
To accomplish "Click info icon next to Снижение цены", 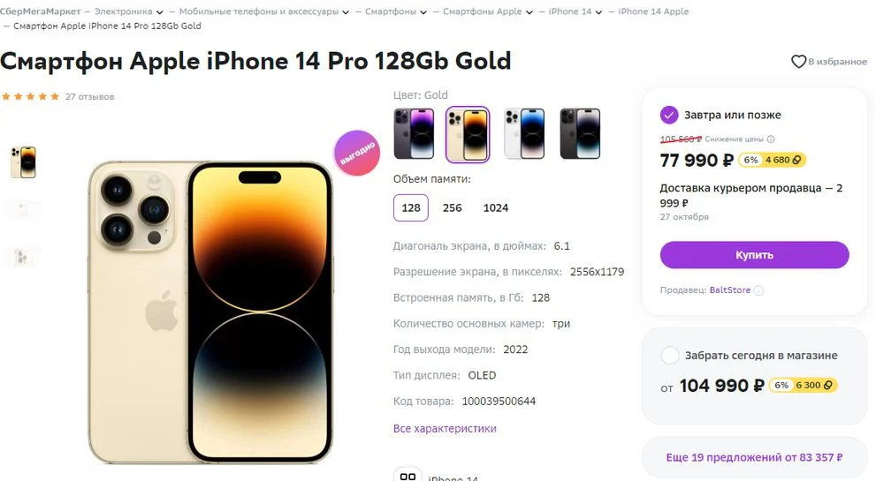I will [x=771, y=139].
